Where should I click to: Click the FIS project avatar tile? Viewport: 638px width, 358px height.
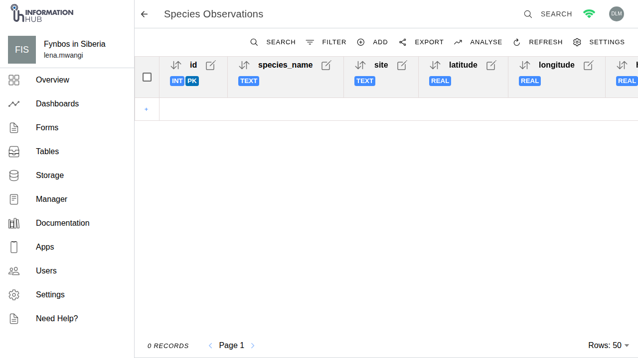[22, 50]
